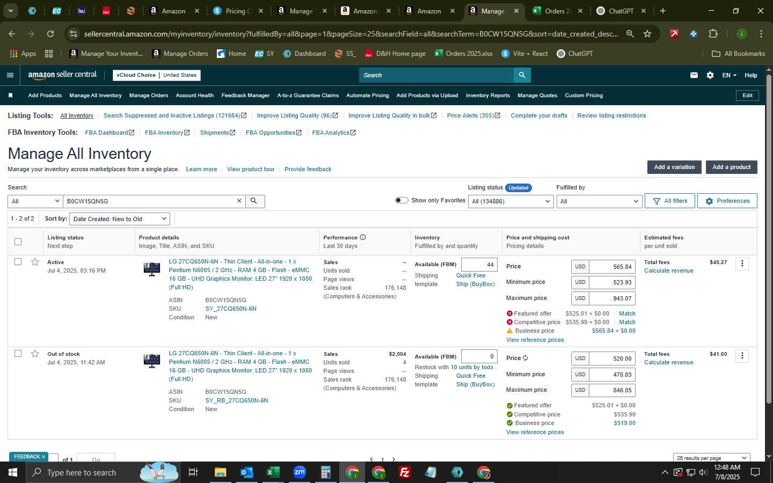
Task: Click the price refresh icon on second listing
Action: 525,358
